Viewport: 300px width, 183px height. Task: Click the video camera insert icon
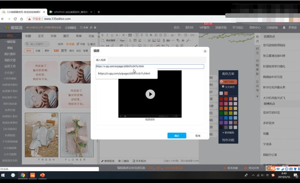(x=168, y=40)
